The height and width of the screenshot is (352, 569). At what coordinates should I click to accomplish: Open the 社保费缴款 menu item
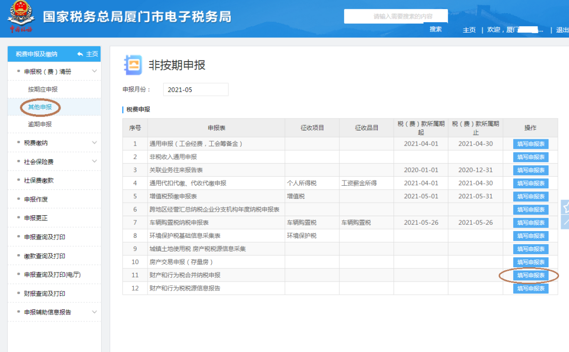click(37, 181)
